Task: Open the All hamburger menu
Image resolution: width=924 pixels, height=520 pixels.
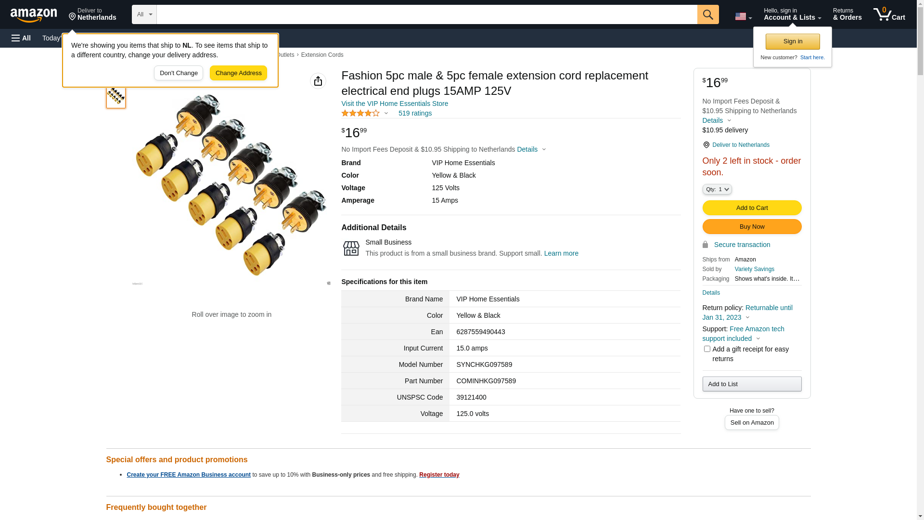Action: coord(21,38)
